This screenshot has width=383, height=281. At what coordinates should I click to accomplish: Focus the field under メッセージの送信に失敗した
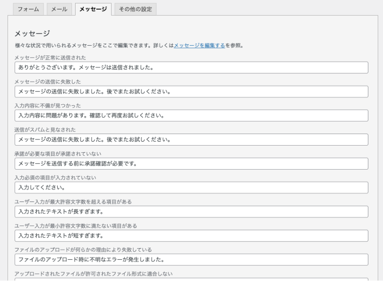[x=191, y=91]
